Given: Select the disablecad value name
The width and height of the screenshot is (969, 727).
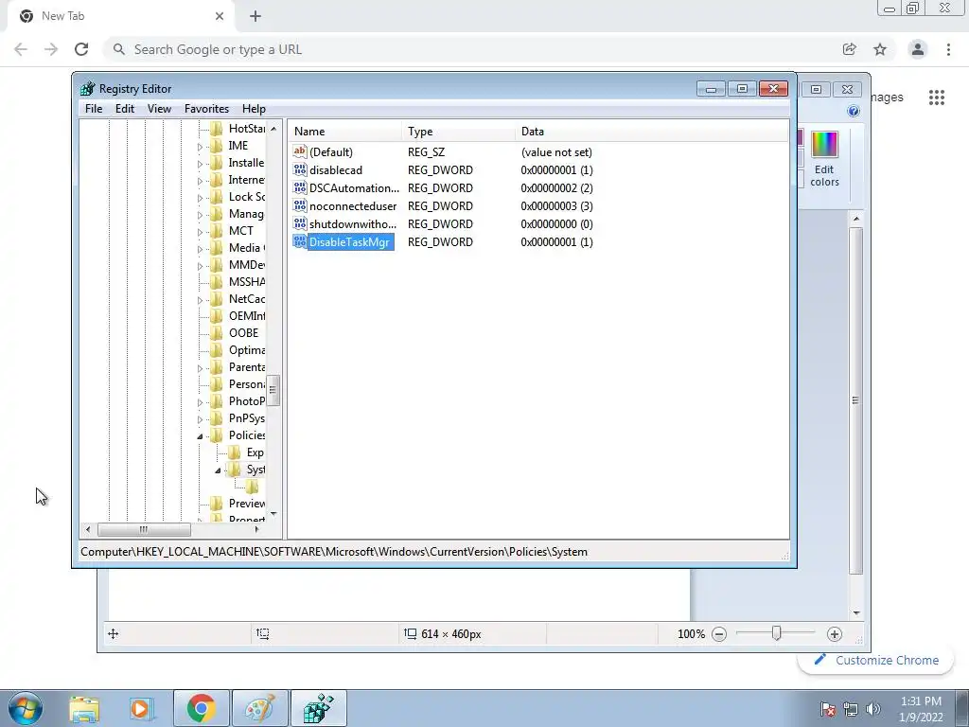Looking at the screenshot, I should (336, 170).
